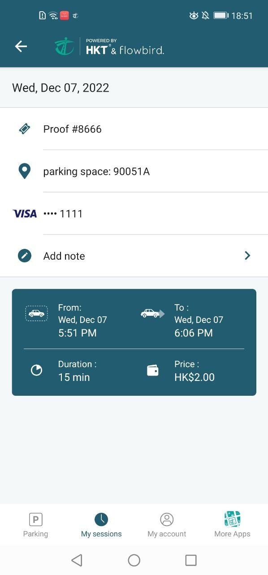The image size is (268, 575).
Task: Switch to the Parking tab
Action: point(35,525)
